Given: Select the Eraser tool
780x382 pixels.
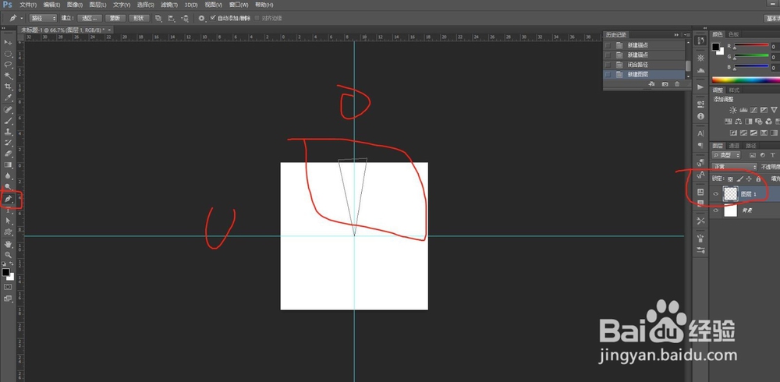Looking at the screenshot, I should click(8, 154).
